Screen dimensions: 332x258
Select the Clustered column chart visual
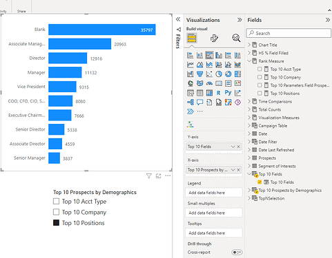coord(219,55)
